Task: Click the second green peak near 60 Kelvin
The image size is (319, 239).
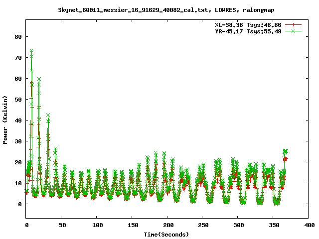Action: click(x=39, y=79)
